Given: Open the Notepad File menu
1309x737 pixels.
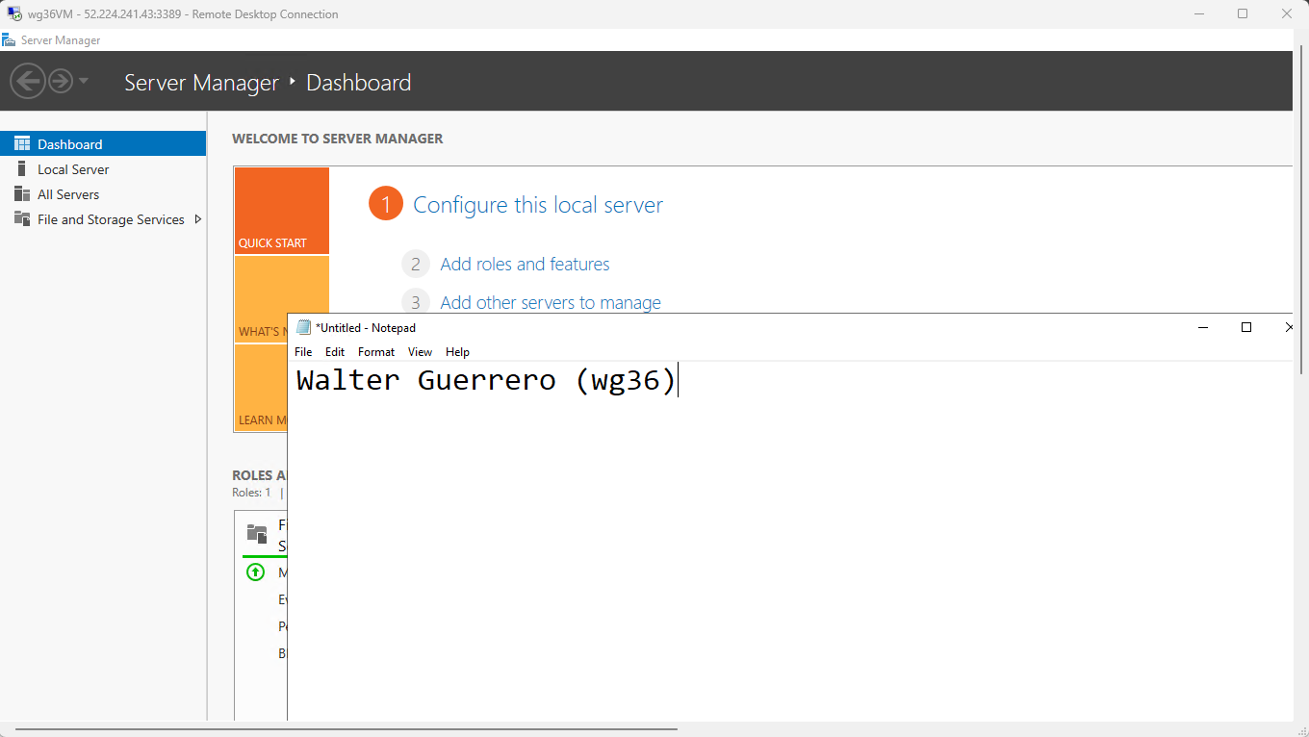Looking at the screenshot, I should [x=303, y=352].
